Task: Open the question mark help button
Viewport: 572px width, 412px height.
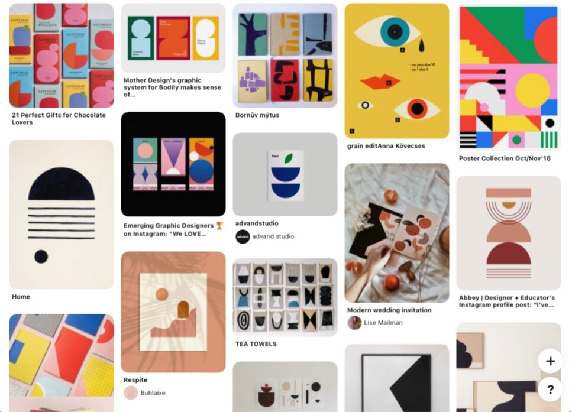Action: coord(550,390)
